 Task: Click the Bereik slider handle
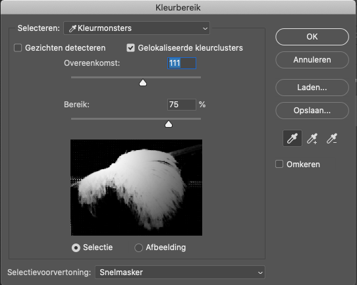pyautogui.click(x=169, y=124)
